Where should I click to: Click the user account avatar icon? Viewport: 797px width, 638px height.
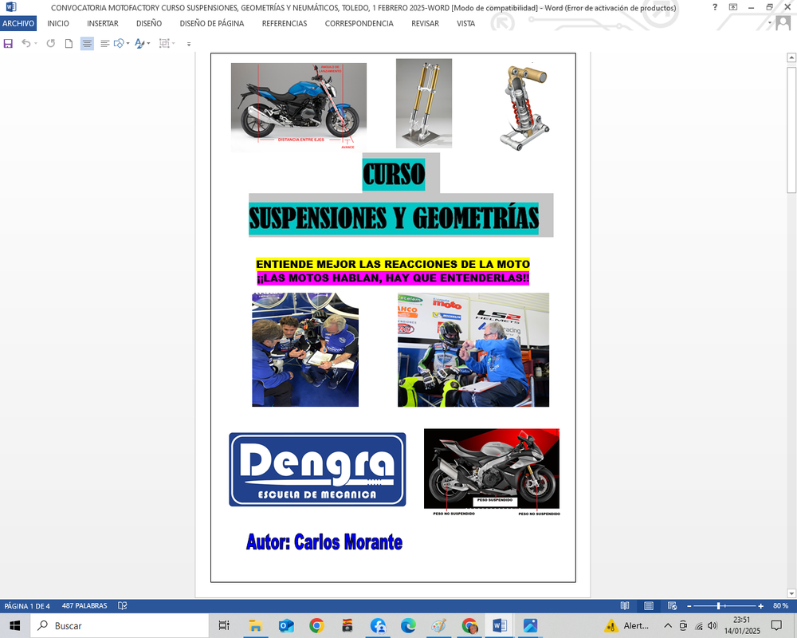[x=783, y=23]
